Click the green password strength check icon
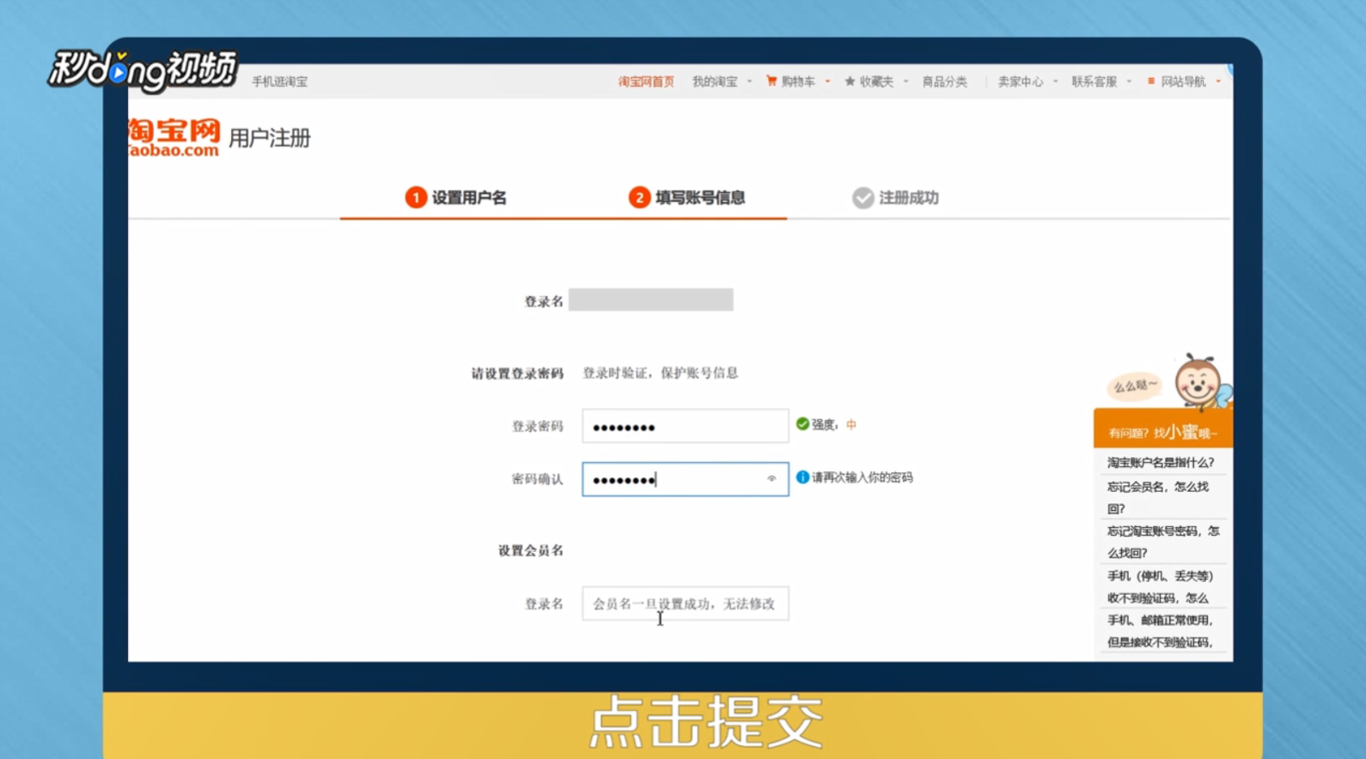This screenshot has height=759, width=1366. (802, 424)
